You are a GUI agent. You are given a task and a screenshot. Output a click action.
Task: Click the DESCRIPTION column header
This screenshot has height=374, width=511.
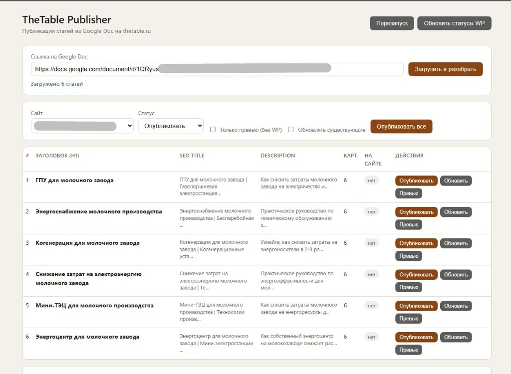pyautogui.click(x=277, y=156)
